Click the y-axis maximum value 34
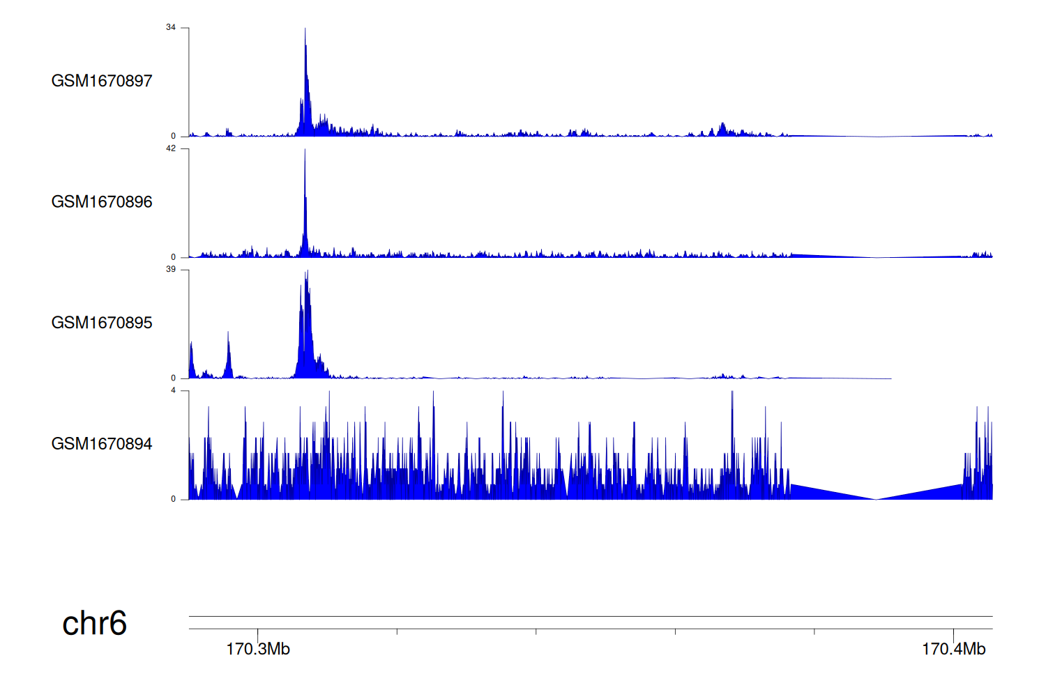 click(171, 28)
